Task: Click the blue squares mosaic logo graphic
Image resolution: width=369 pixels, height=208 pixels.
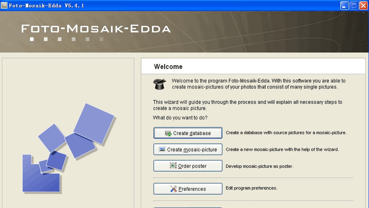Action: 69,148
